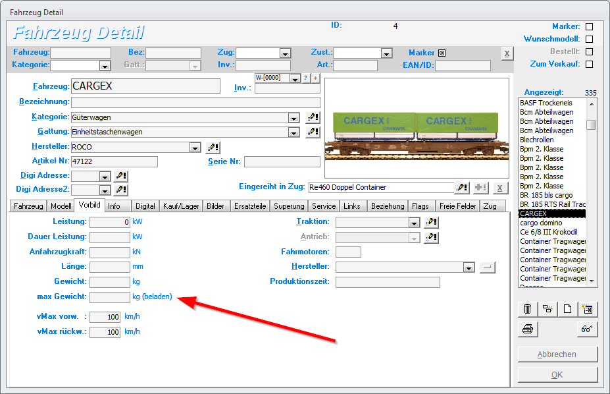
Task: Go to the Digital tab
Action: point(145,206)
